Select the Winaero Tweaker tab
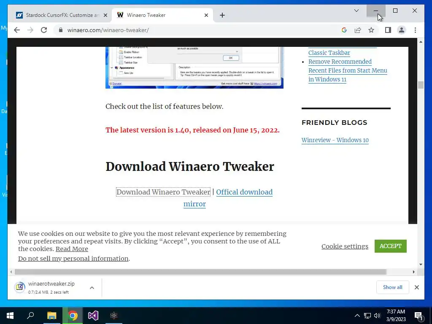This screenshot has width=432, height=324. pyautogui.click(x=162, y=15)
